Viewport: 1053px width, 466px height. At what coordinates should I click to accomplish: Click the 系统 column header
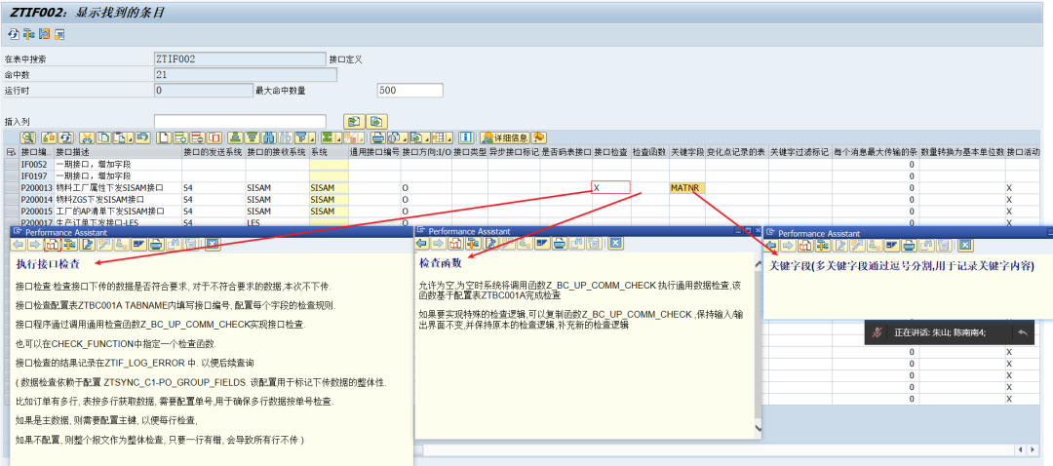(328, 153)
